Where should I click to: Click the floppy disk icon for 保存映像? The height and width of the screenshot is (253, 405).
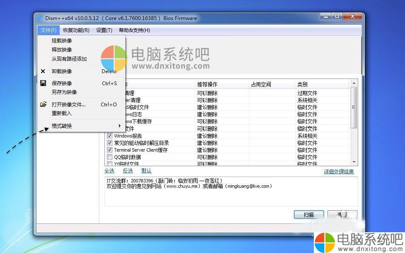coord(43,83)
